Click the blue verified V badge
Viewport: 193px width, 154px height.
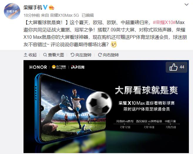pos(45,7)
